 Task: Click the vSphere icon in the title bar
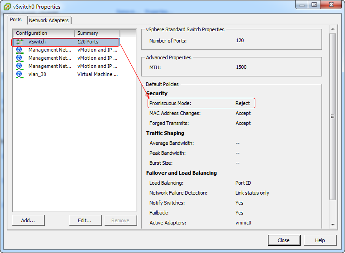pos(7,7)
